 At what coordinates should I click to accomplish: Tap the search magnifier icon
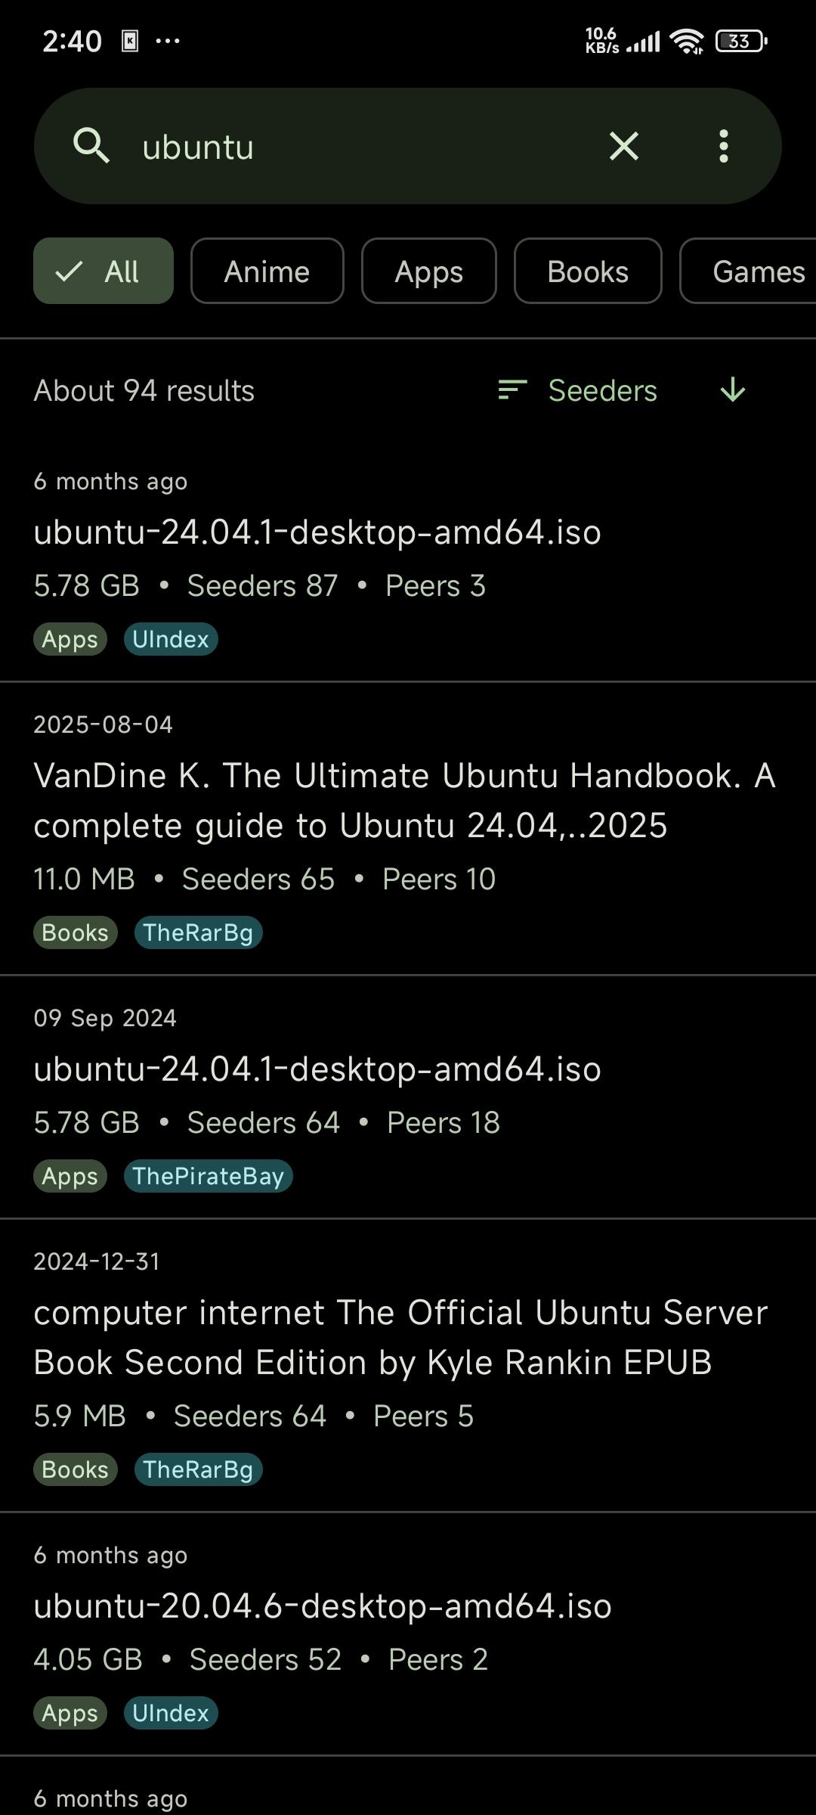pyautogui.click(x=91, y=146)
